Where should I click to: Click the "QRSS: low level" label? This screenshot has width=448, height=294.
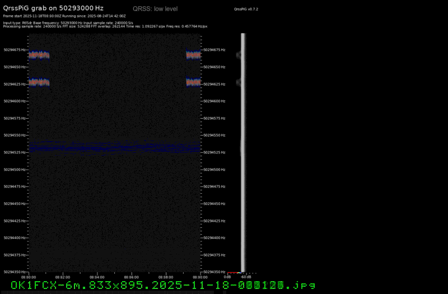click(155, 10)
